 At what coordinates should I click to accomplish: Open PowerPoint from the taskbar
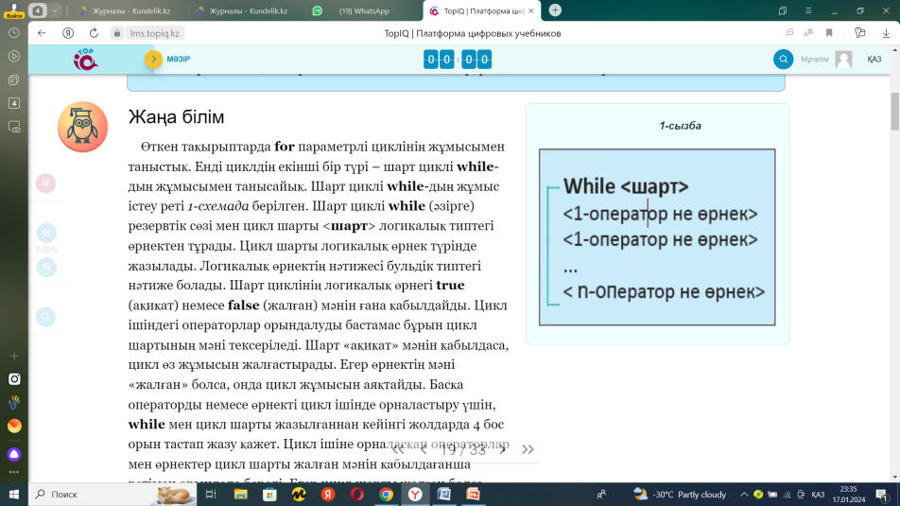tap(474, 494)
